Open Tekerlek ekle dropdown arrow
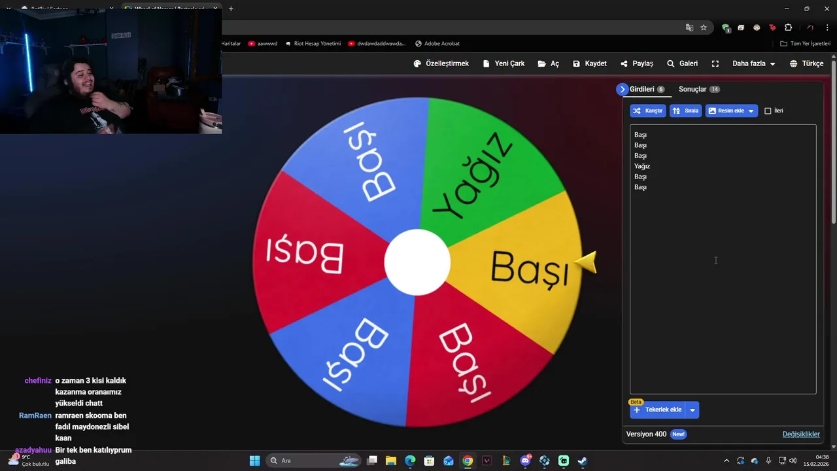 (692, 410)
